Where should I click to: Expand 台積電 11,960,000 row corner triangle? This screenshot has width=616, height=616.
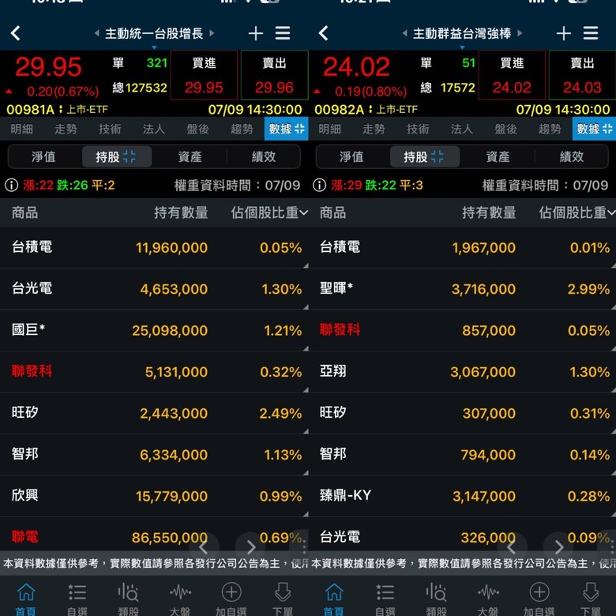pyautogui.click(x=306, y=265)
